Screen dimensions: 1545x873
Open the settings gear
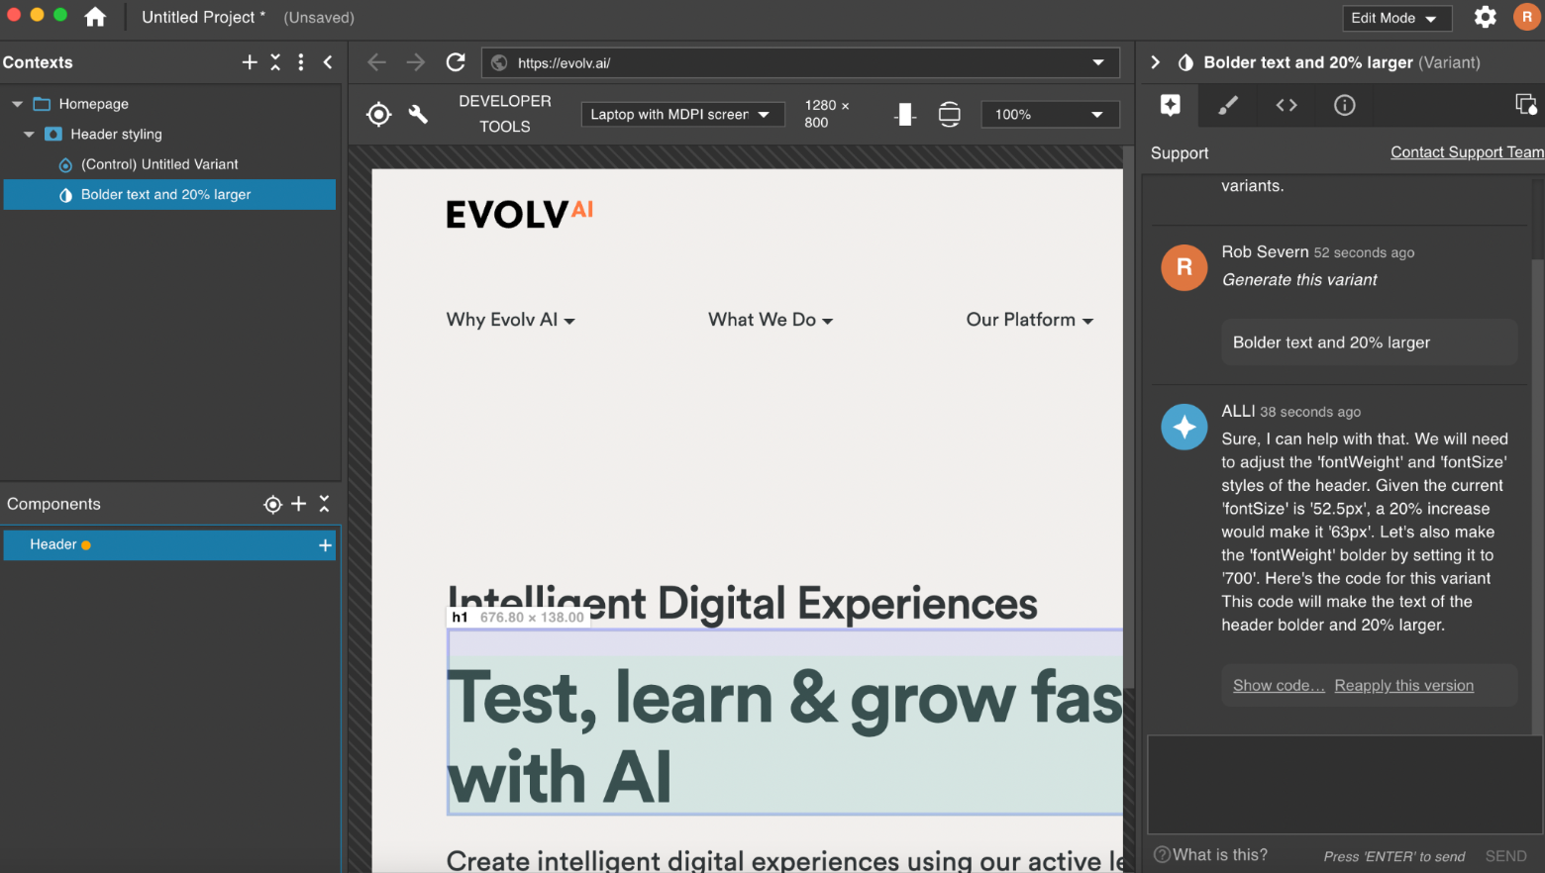click(x=1485, y=17)
